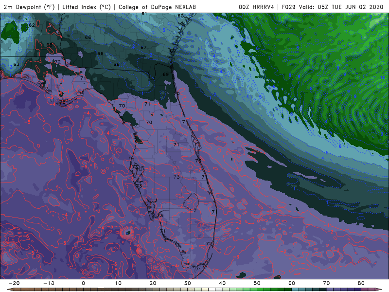Click the 69 dewpoint value on the map
The height and width of the screenshot is (292, 389).
coord(166,74)
